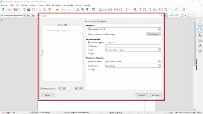203x114 pixels.
Task: Close the Imprimir dialog with X
Action: click(161, 16)
